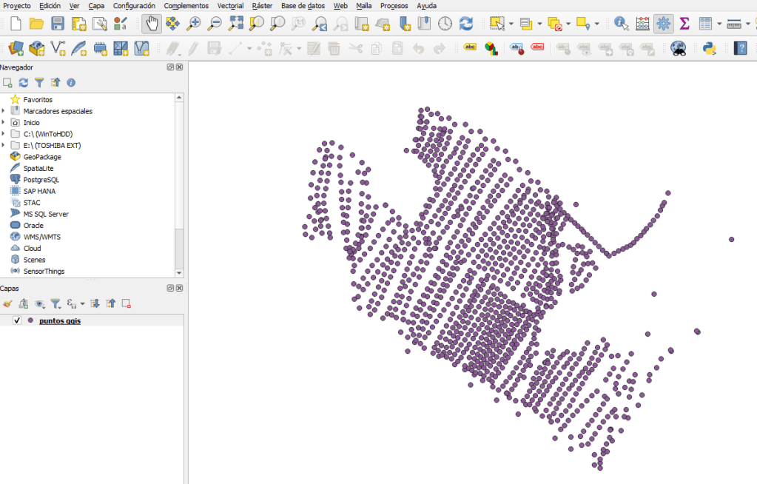Expand the Marcadores espaciales tree node
The width and height of the screenshot is (757, 484).
(4, 111)
